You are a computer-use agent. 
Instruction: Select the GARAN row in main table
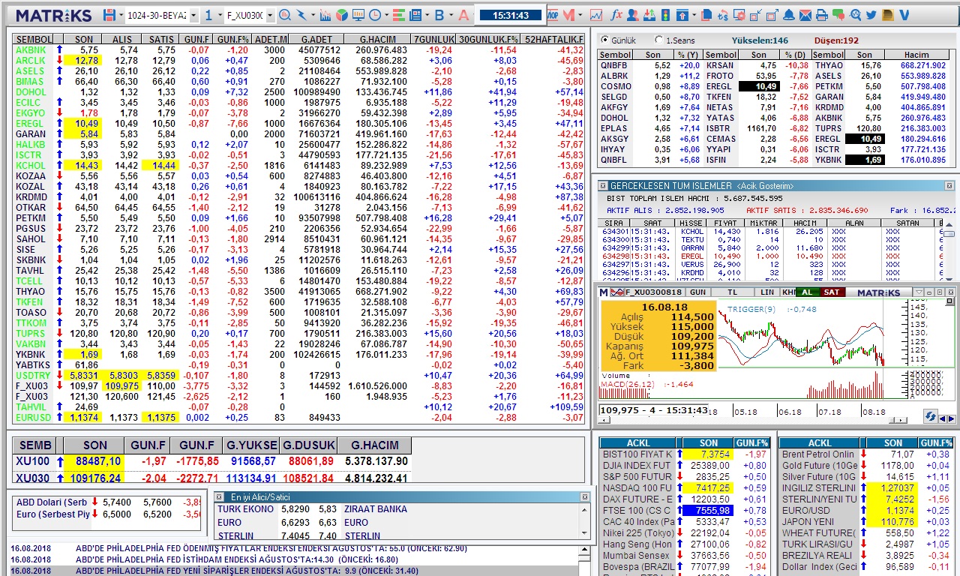point(298,133)
